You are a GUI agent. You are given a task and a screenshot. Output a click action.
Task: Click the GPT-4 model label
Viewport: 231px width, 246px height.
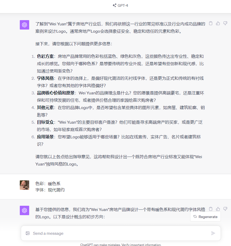click(123, 5)
